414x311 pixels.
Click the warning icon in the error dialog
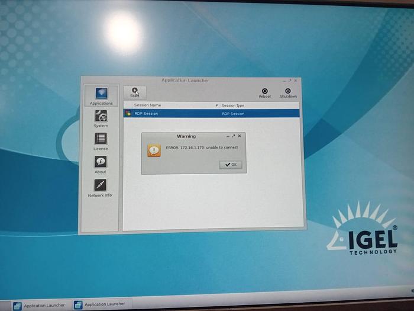154,150
